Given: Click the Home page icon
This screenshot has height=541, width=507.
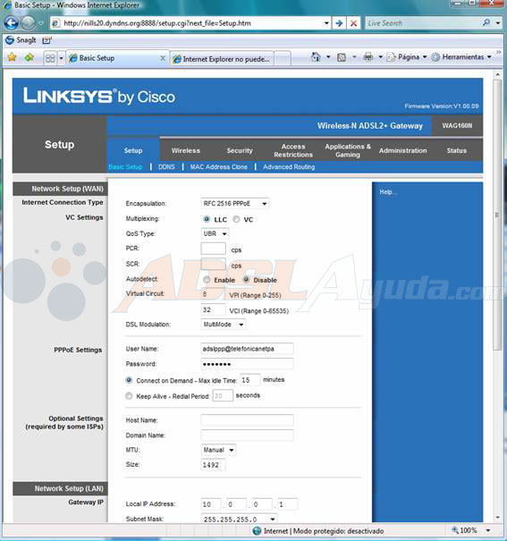Looking at the screenshot, I should coord(316,57).
